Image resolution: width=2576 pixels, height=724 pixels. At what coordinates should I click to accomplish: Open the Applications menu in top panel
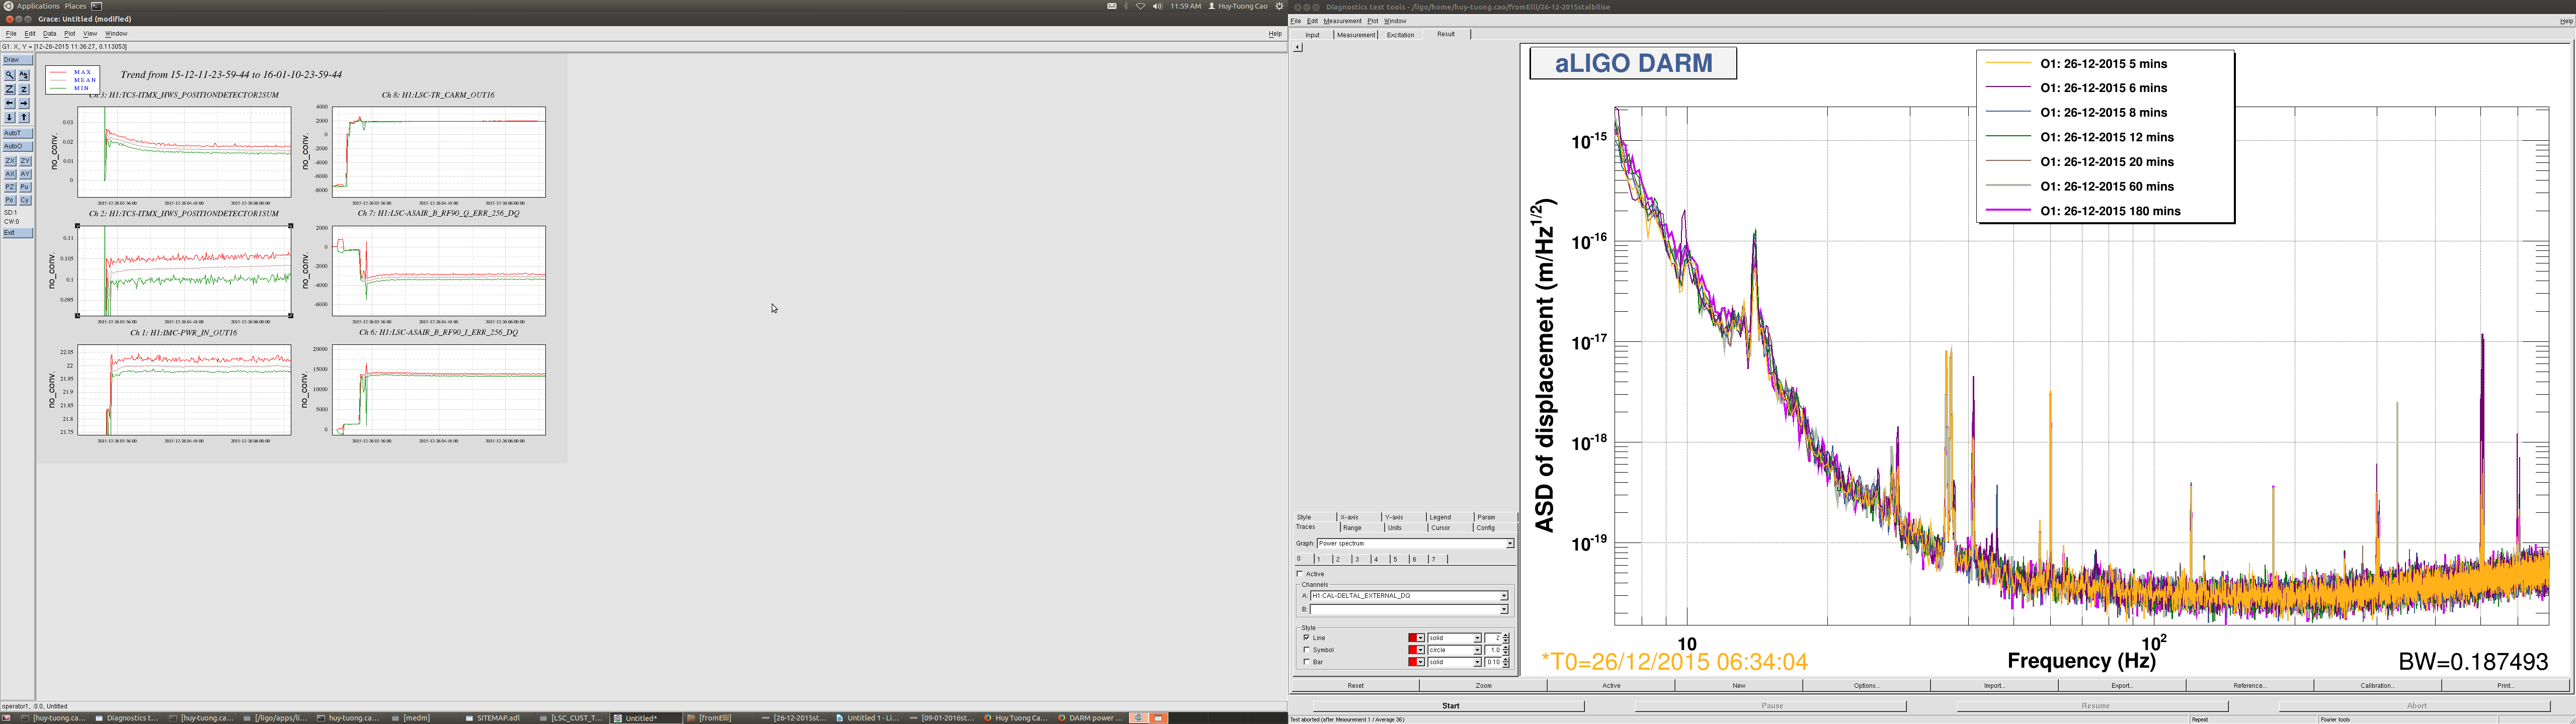pyautogui.click(x=38, y=6)
